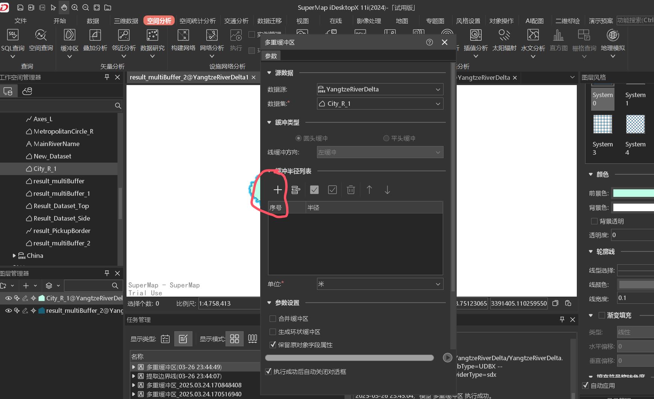Select the pan hand tool in title bar
The image size is (654, 399).
click(64, 8)
